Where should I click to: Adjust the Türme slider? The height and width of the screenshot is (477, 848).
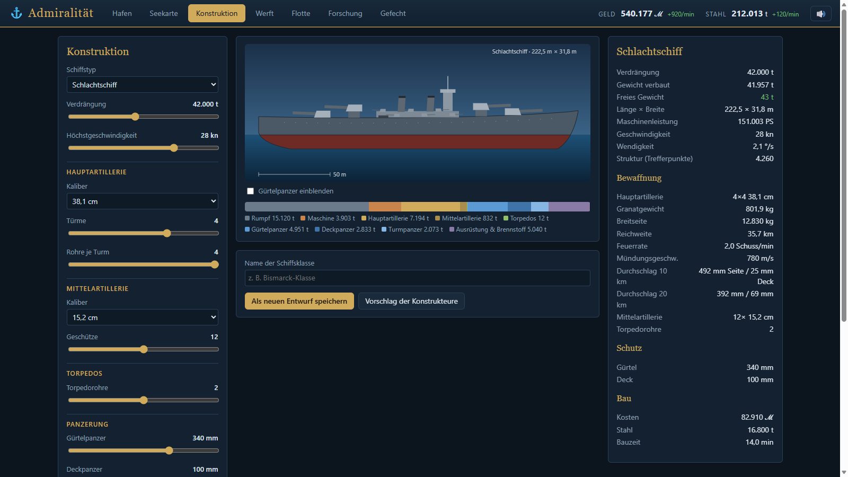coord(143,233)
